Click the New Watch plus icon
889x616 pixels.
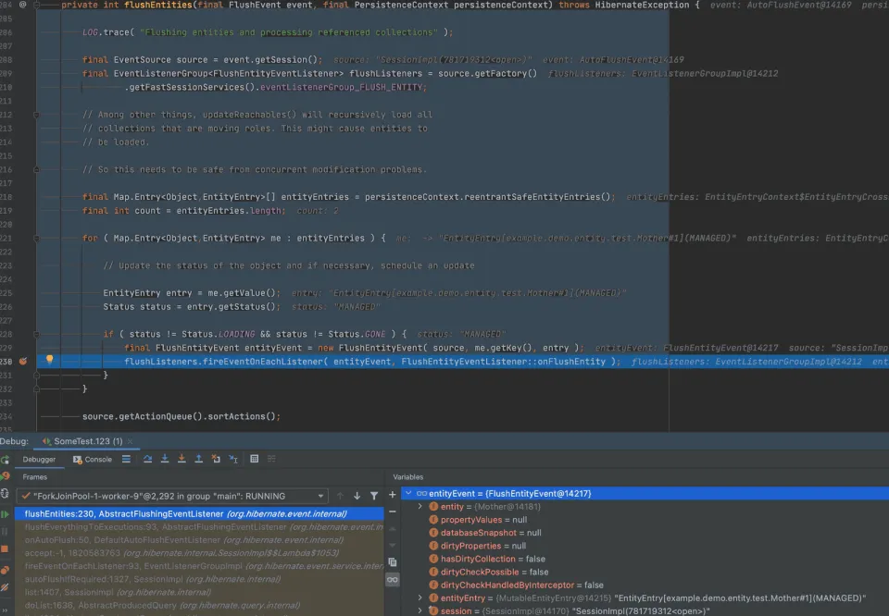point(393,494)
